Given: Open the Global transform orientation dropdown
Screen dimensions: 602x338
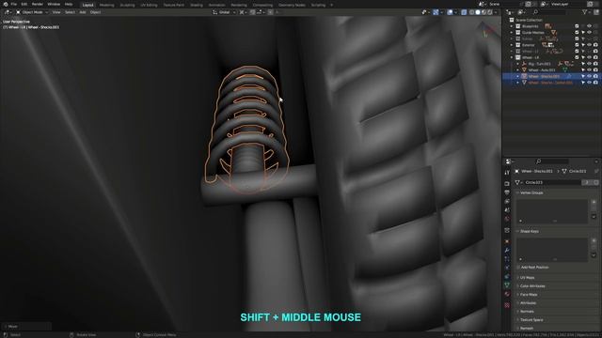Looking at the screenshot, I should pos(224,12).
